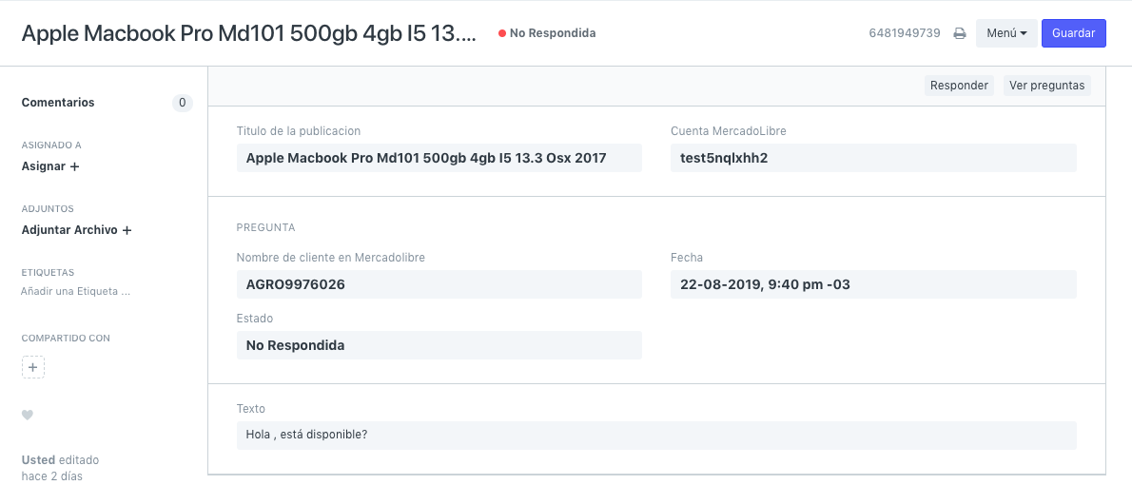Open the Menú dropdown
The image size is (1132, 485).
click(1006, 33)
